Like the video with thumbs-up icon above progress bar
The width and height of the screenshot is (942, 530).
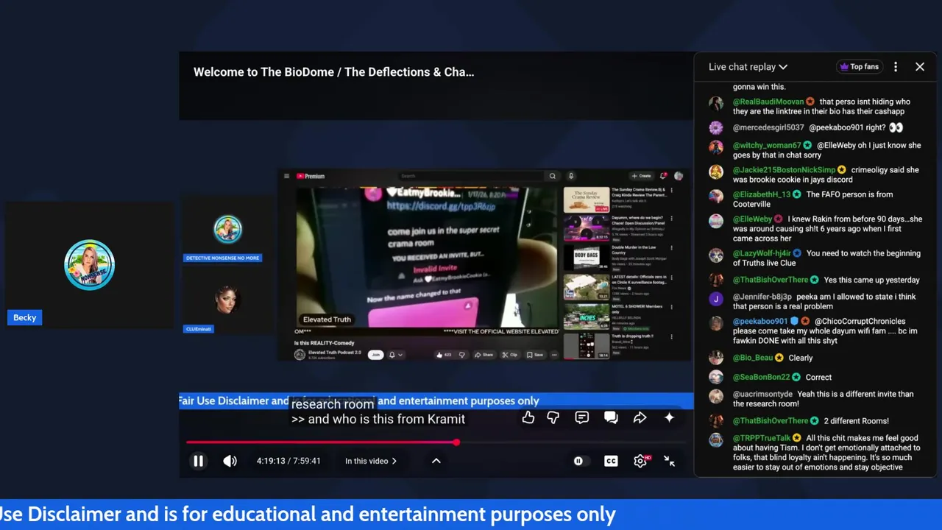tap(528, 417)
